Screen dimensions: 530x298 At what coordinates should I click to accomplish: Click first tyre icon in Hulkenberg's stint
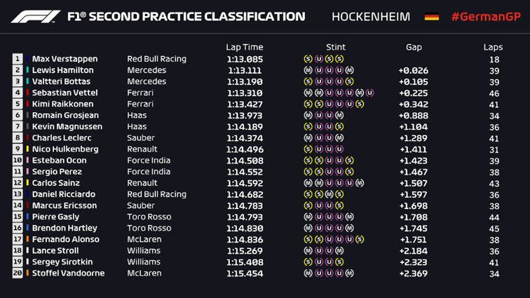pos(308,149)
